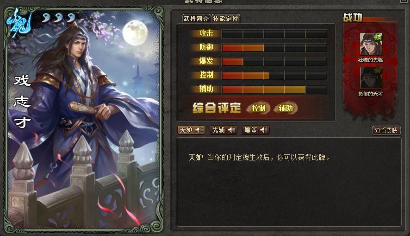Click the 辅助 overall rating badge
The height and width of the screenshot is (236, 410).
tap(286, 108)
